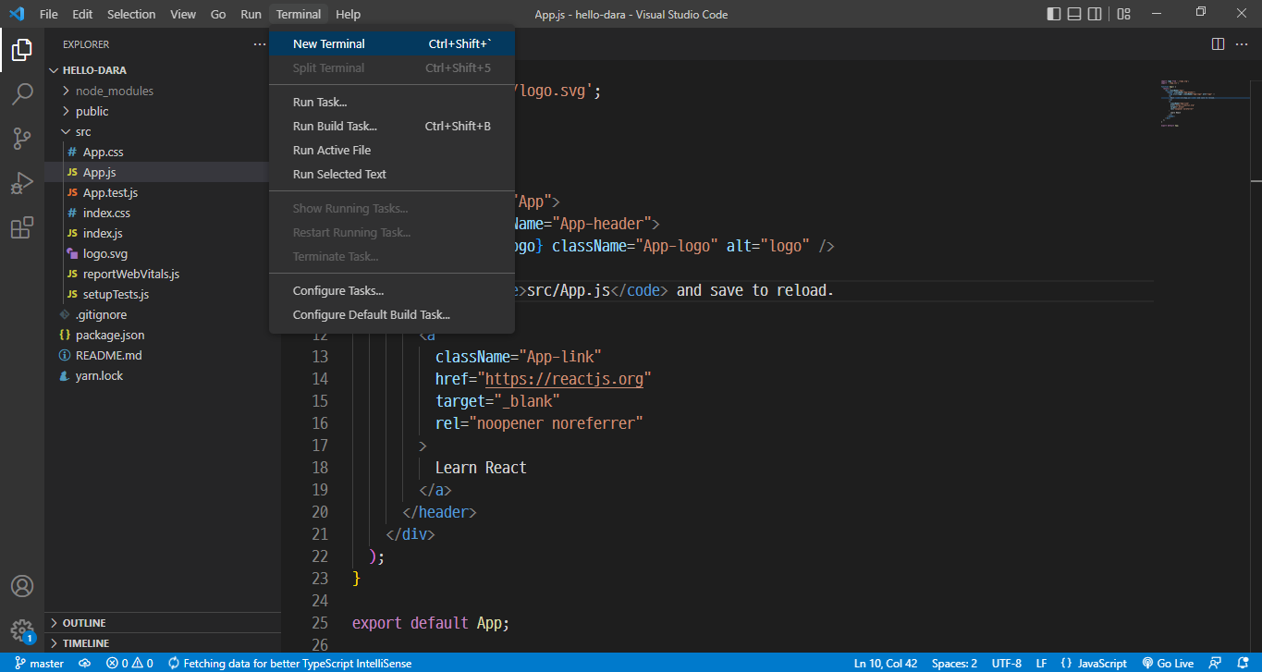
Task: Choose New Terminal from menu
Action: coord(392,43)
